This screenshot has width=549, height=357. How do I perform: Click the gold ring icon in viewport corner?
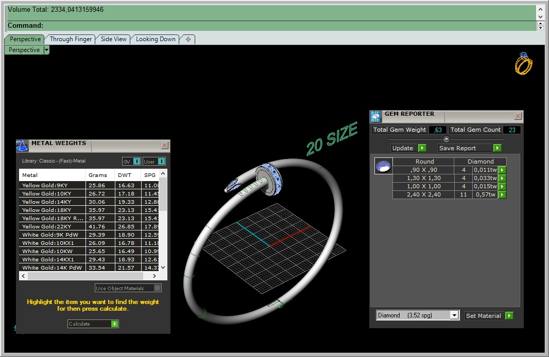(523, 63)
